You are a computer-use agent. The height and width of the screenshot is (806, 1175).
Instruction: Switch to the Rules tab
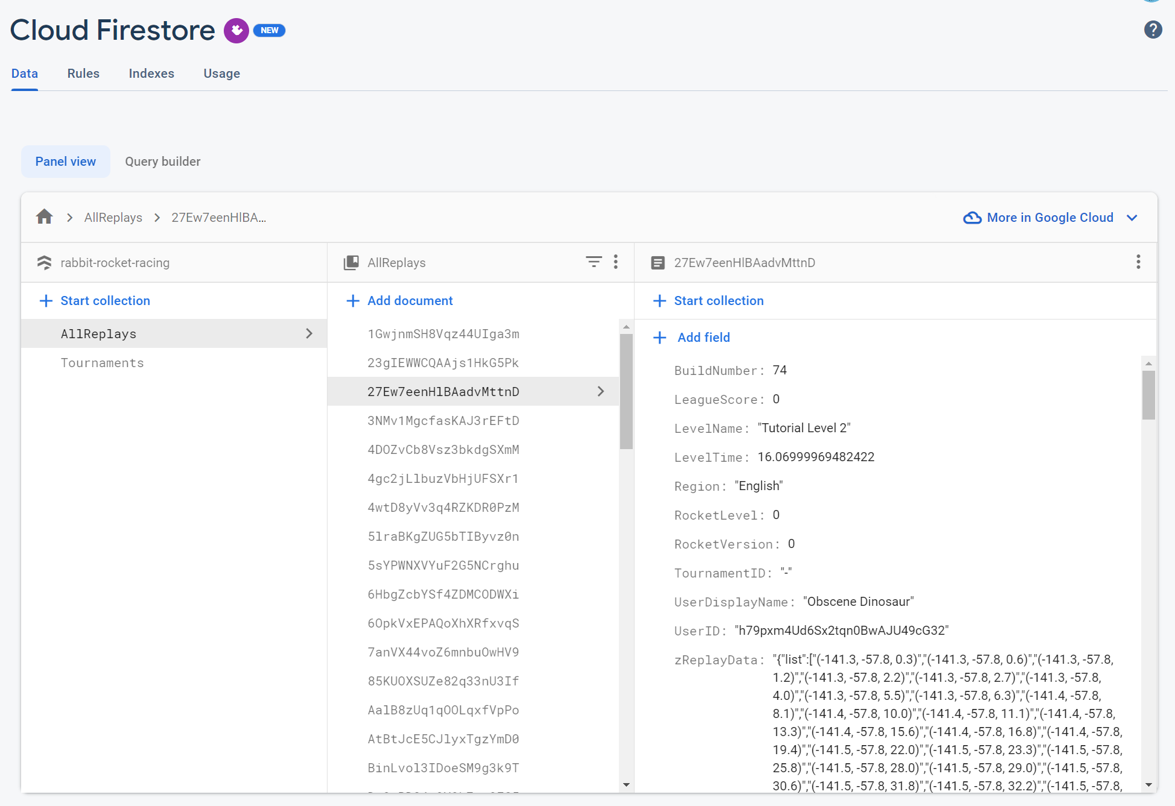click(x=83, y=74)
